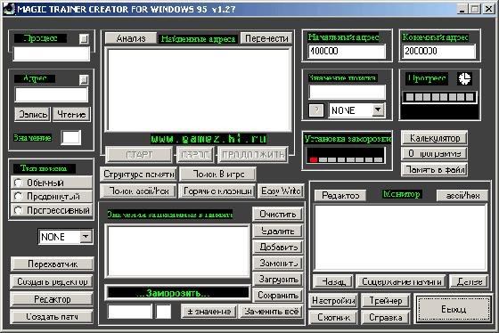Click the Значение small input box
499x333 pixels.
[x=70, y=138]
